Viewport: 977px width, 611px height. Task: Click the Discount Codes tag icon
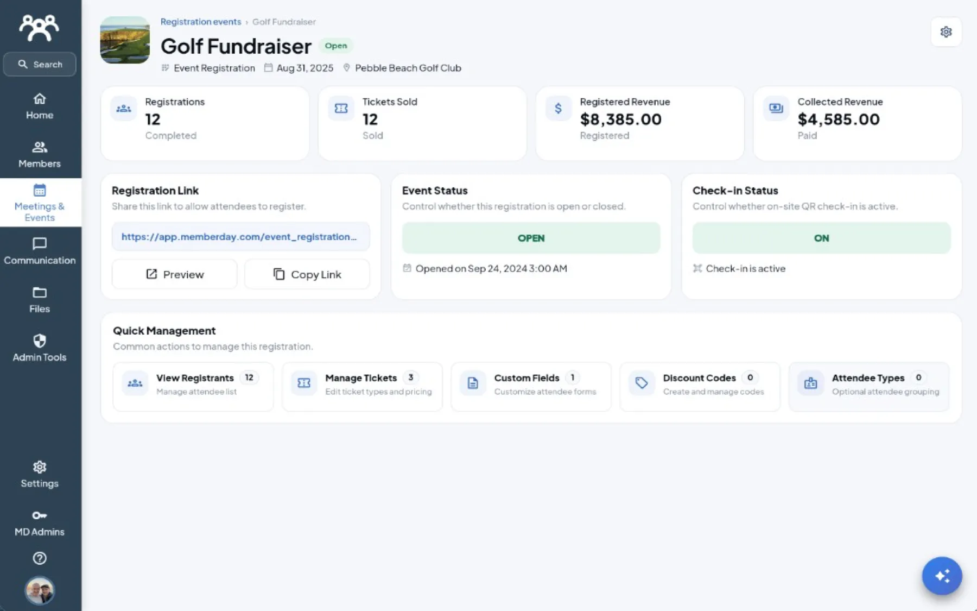tap(642, 383)
